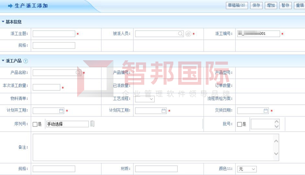Tick the 批号 是 checkbox

pyautogui.click(x=240, y=124)
